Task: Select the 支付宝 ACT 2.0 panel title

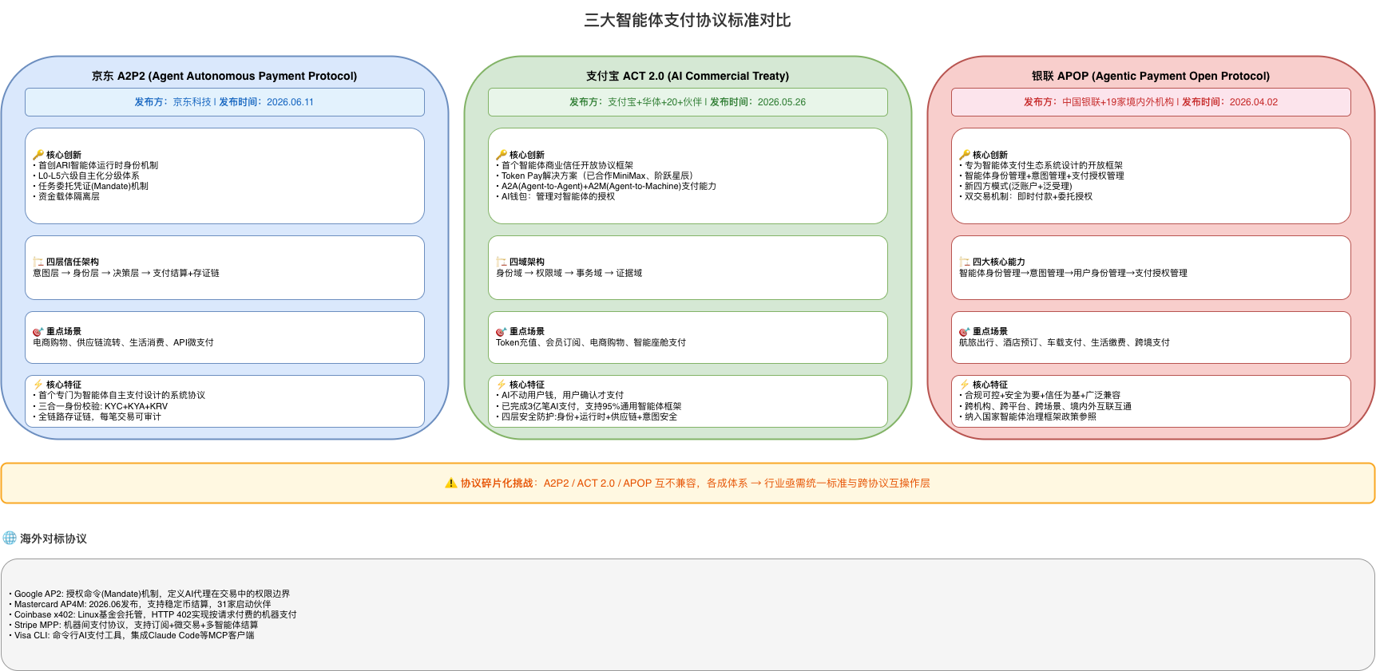Action: [x=688, y=76]
